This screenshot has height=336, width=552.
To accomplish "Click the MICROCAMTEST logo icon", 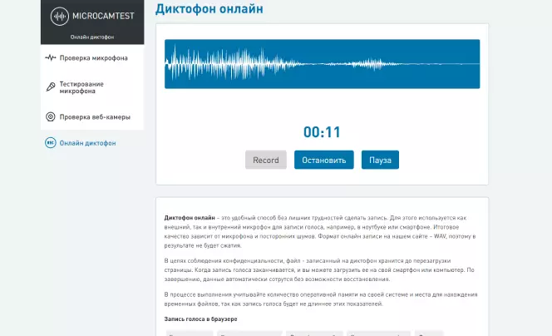I will click(60, 16).
